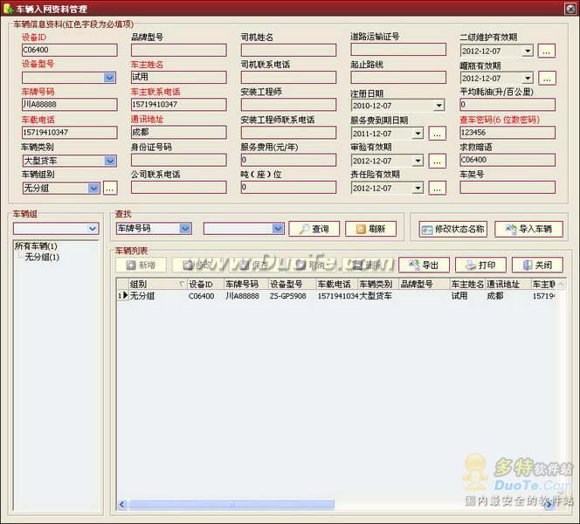Click the 新增 add button
Image resolution: width=580 pixels, height=524 pixels.
click(x=141, y=265)
